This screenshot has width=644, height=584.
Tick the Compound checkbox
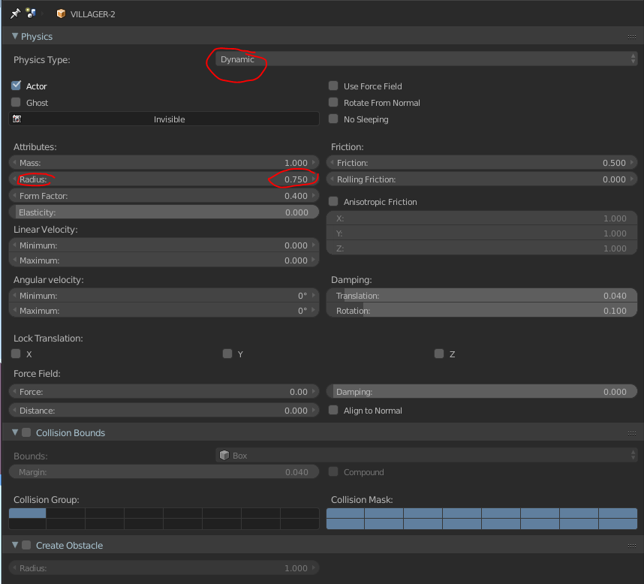coord(333,472)
